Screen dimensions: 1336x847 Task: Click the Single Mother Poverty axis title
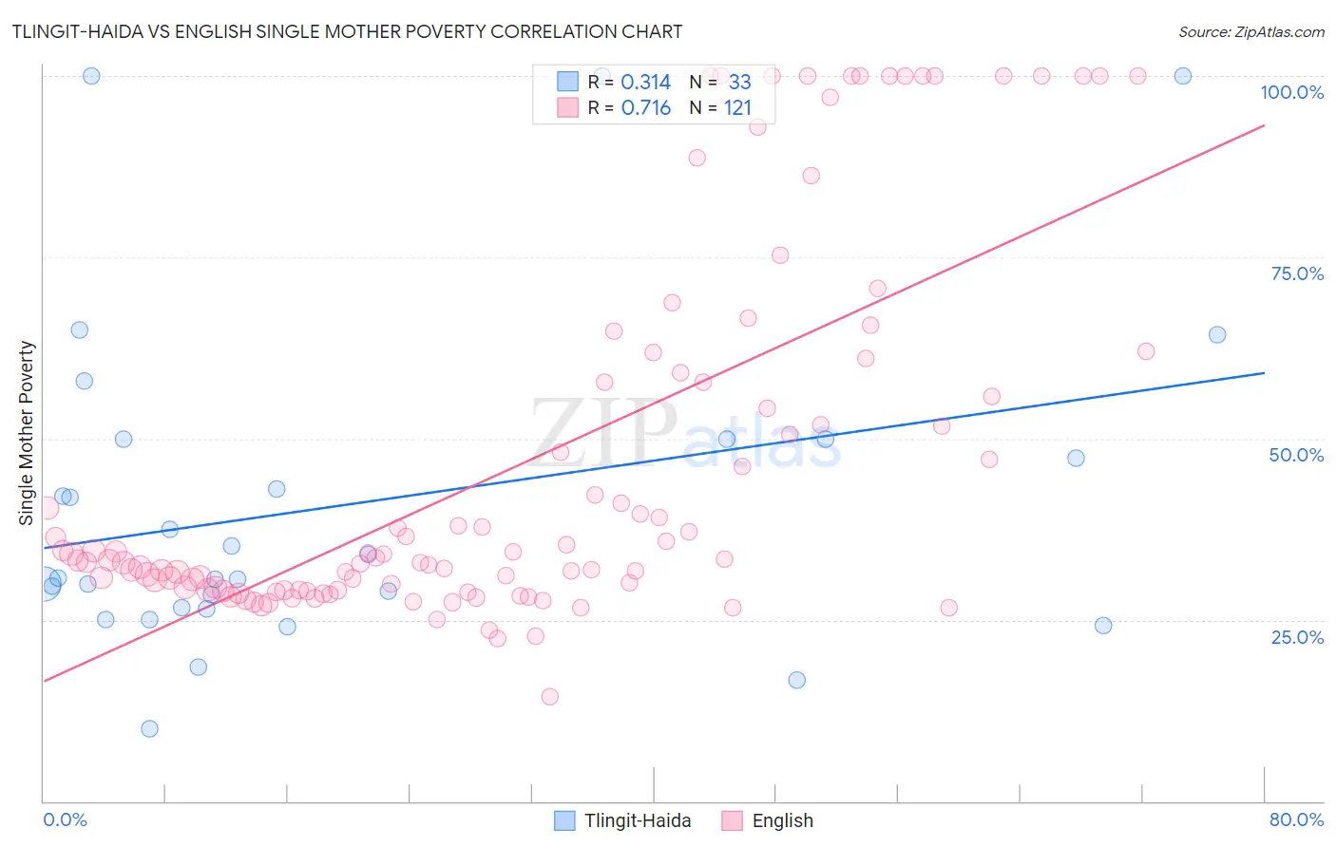coord(27,433)
